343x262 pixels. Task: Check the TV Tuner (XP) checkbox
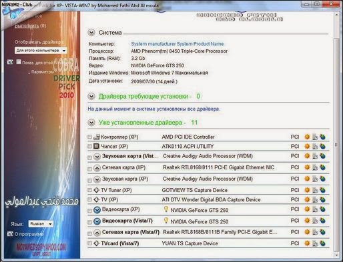(x=89, y=190)
